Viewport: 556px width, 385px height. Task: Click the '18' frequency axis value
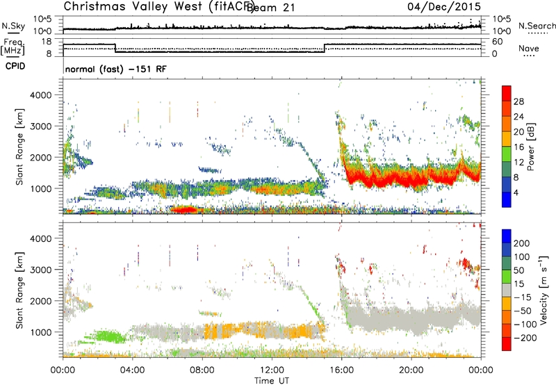[x=46, y=42]
